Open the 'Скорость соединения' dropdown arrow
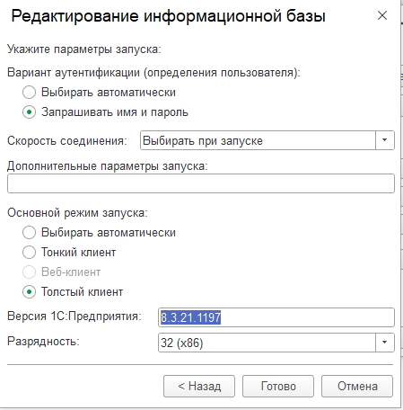 click(x=385, y=140)
